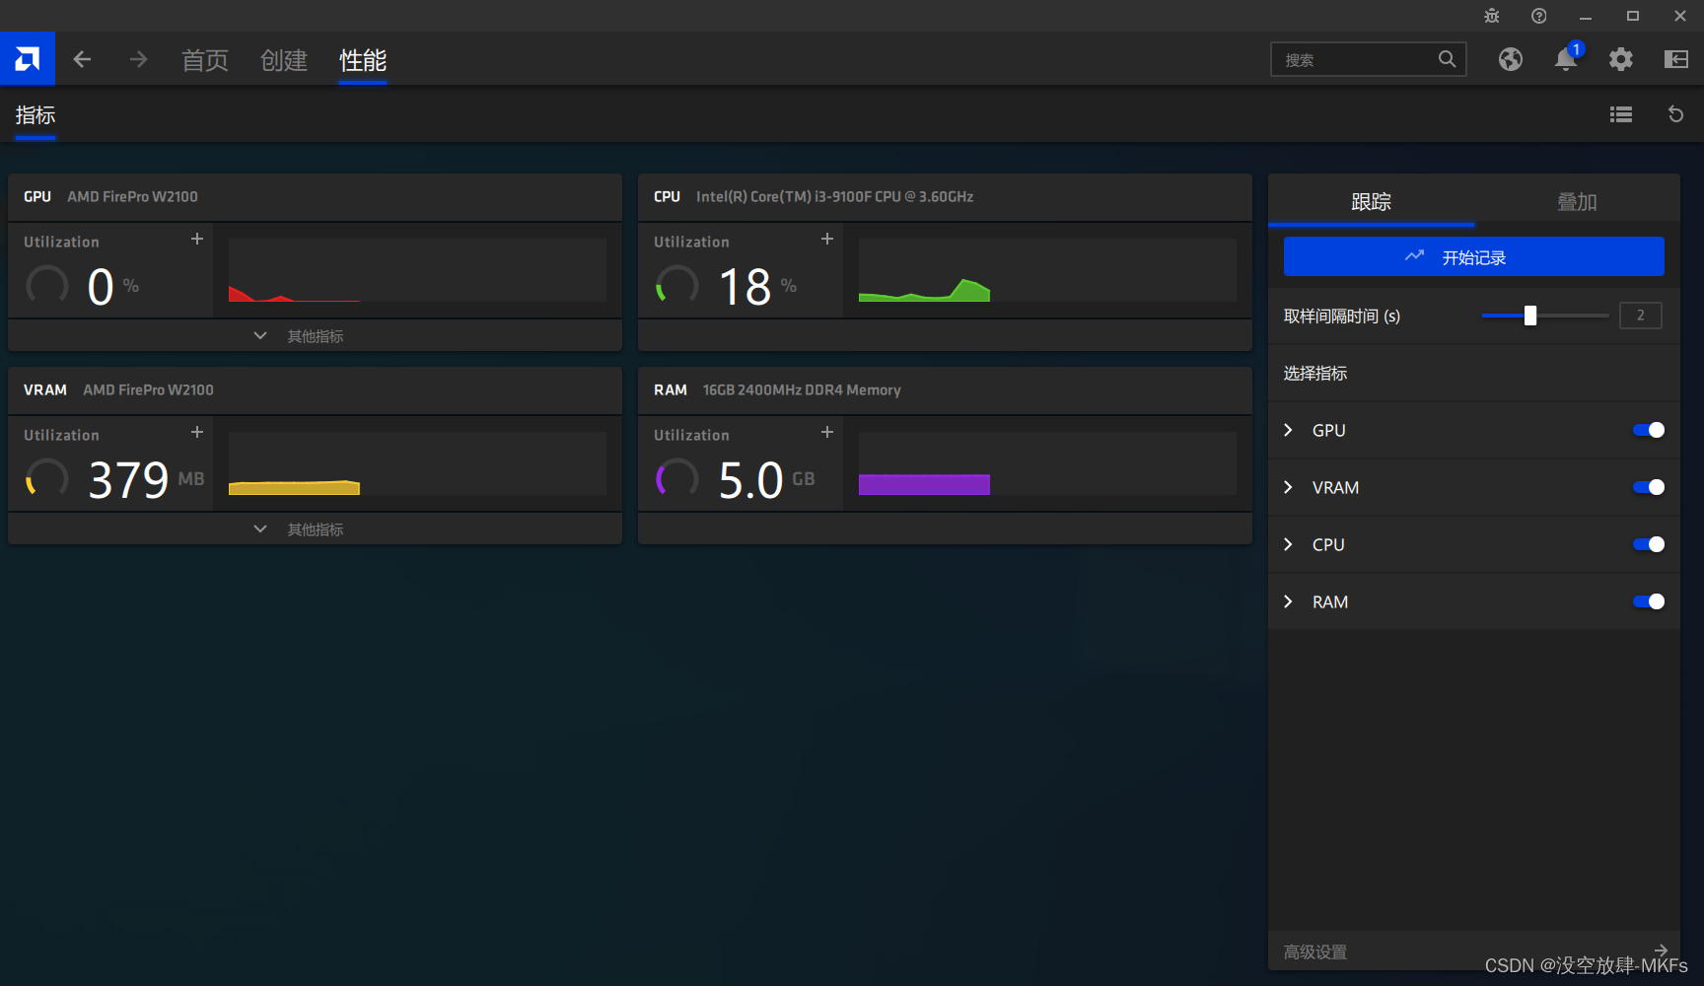
Task: Open the bug report icon
Action: [x=1491, y=16]
